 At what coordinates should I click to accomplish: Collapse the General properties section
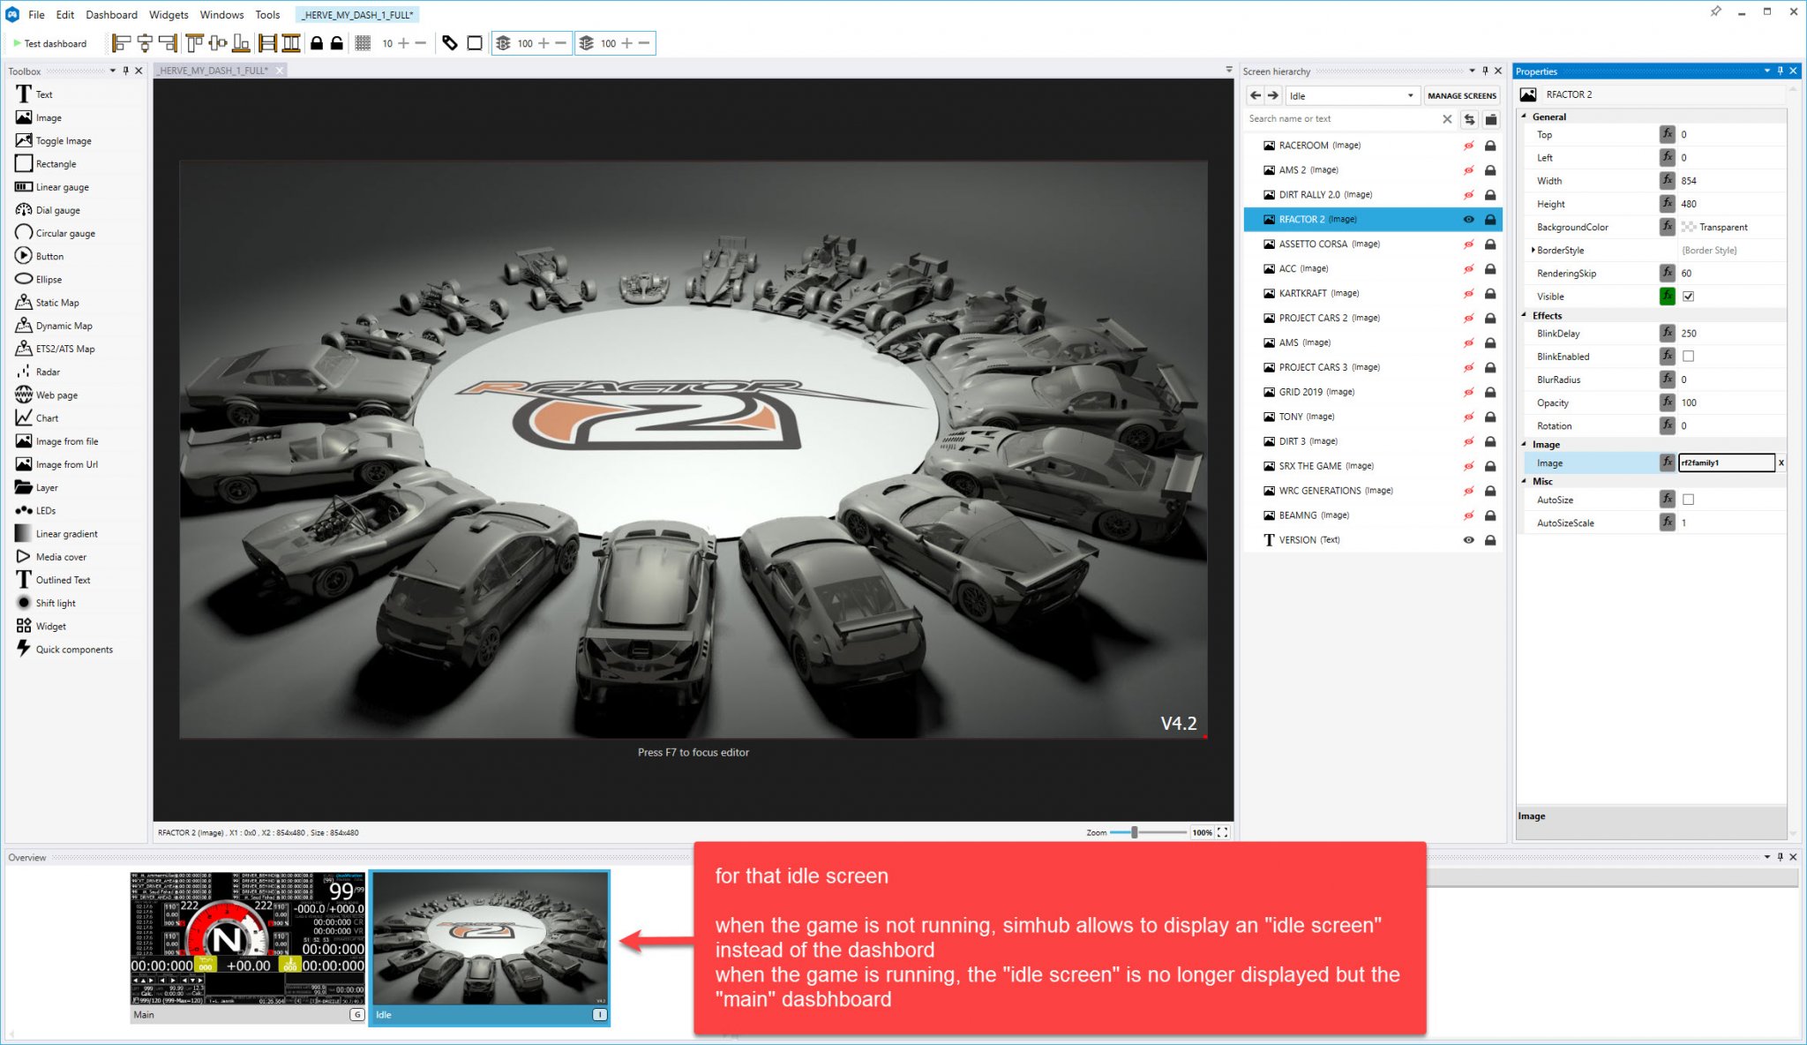[1524, 117]
